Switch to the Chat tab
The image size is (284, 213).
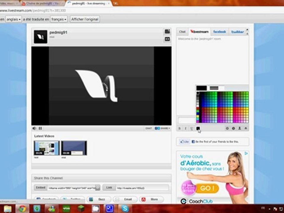coord(182,32)
